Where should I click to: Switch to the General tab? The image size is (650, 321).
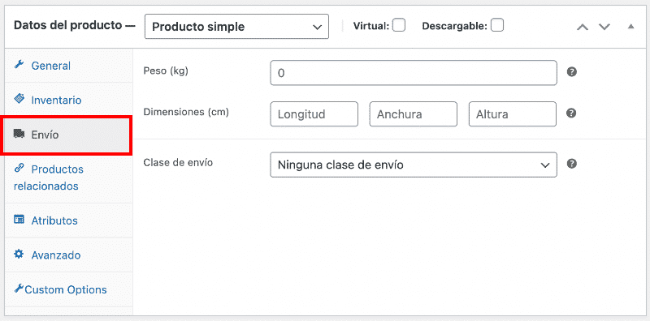[68, 66]
